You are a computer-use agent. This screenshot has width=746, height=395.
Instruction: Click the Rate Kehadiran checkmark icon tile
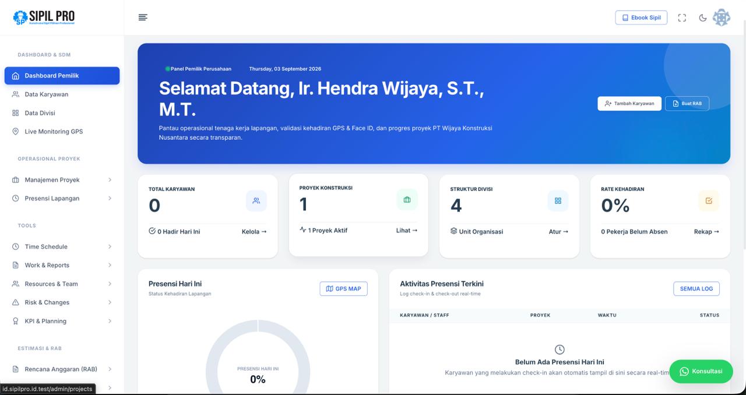[709, 201]
